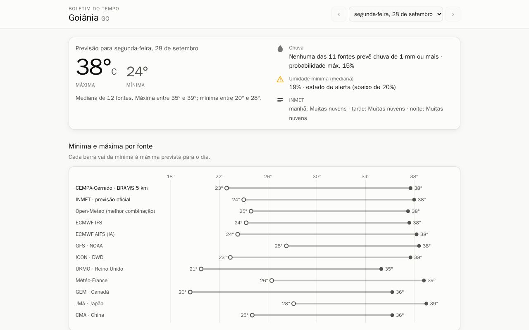Image resolution: width=529 pixels, height=330 pixels.
Task: Click the ICON · DWD minimum marker
Action: (x=231, y=257)
